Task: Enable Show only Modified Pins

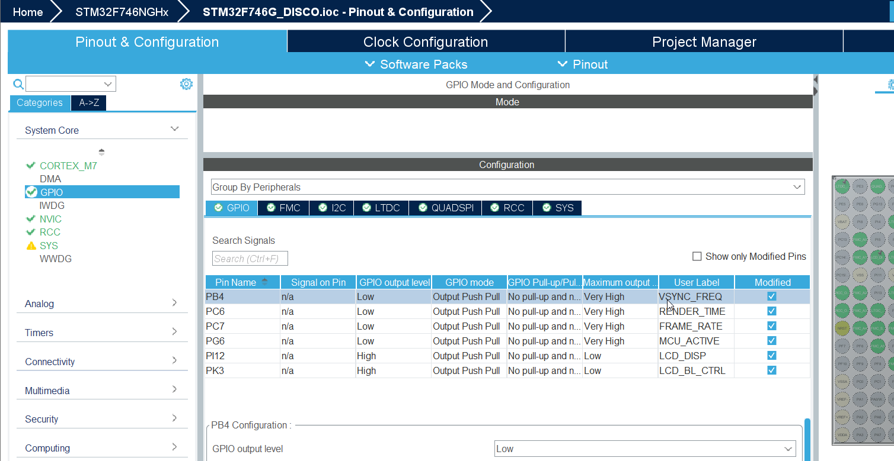Action: pyautogui.click(x=697, y=256)
